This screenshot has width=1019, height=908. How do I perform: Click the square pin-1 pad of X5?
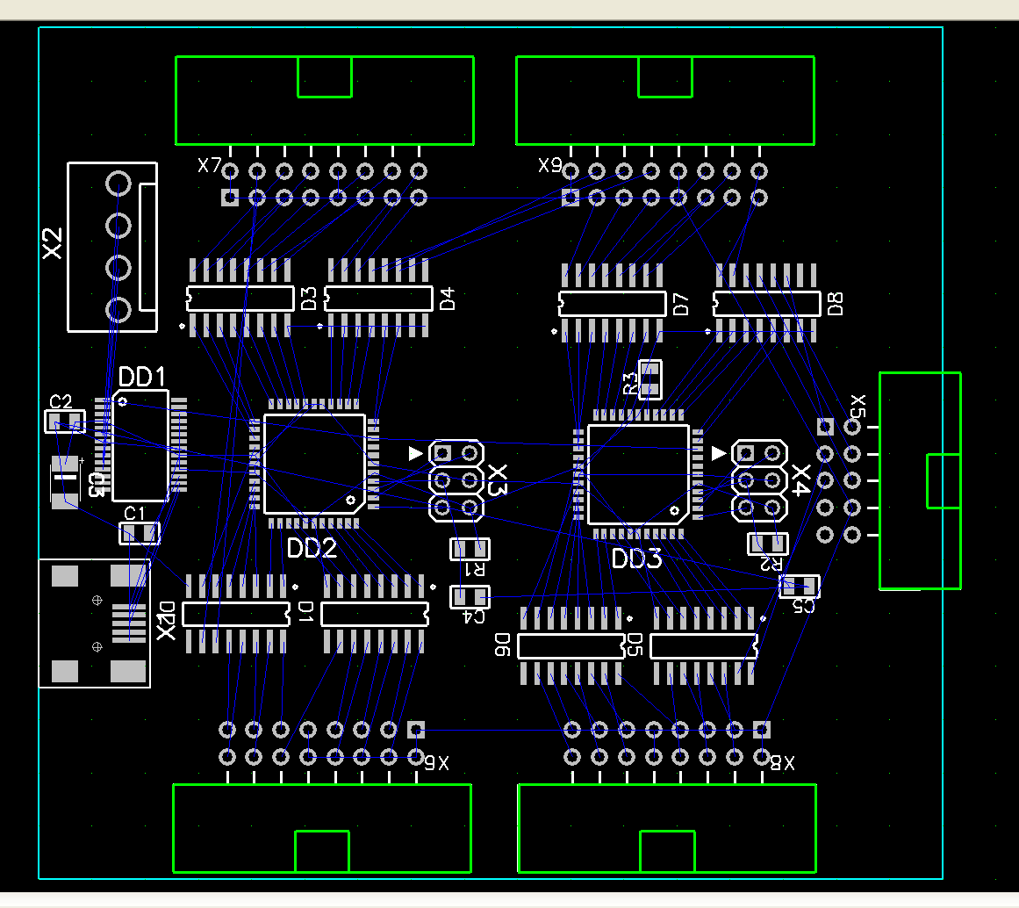(825, 427)
